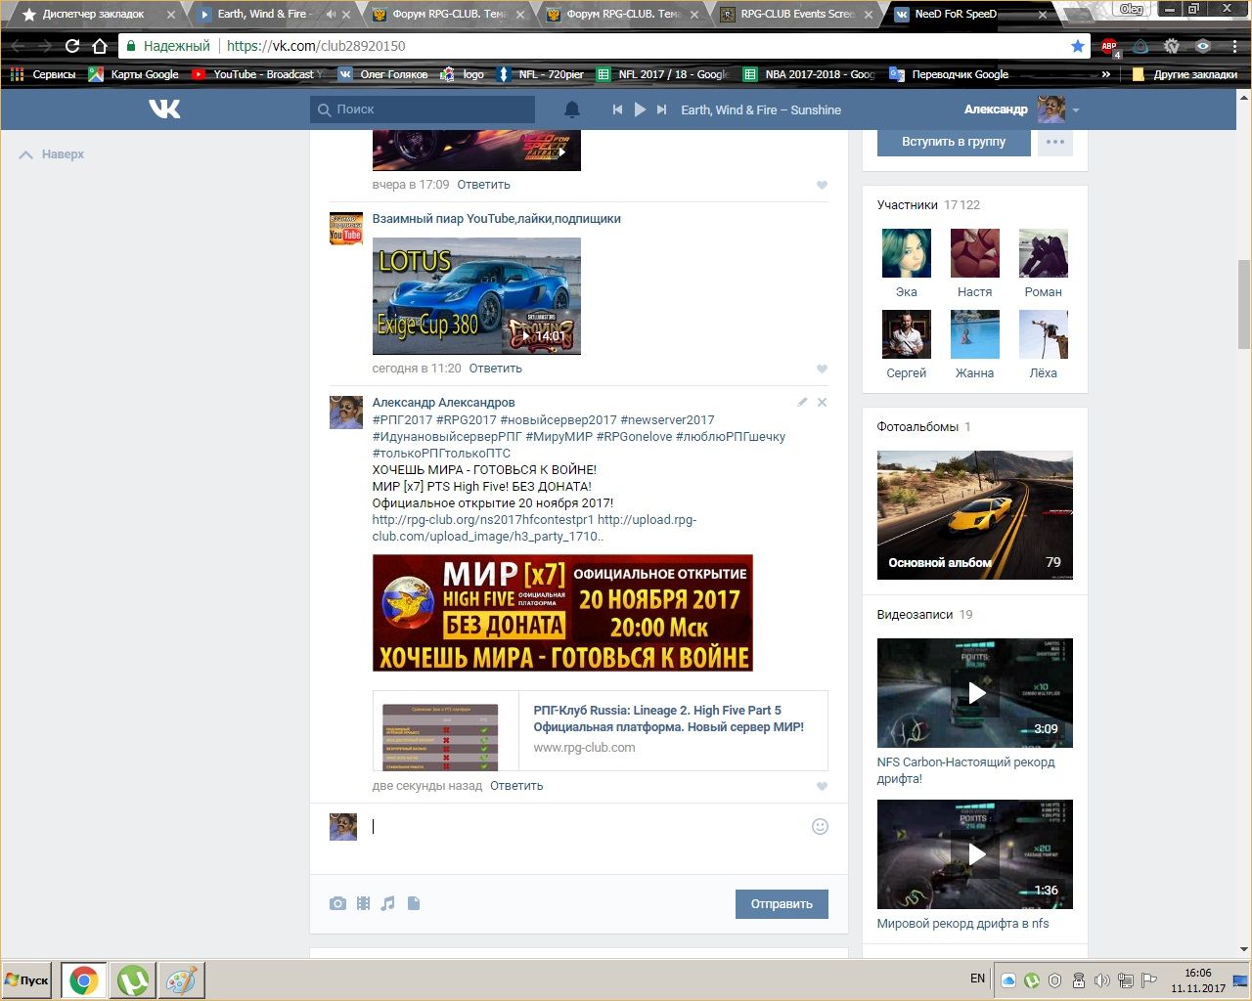
Task: Reply to the сегодня в 11:20 comment
Action: [x=496, y=369]
